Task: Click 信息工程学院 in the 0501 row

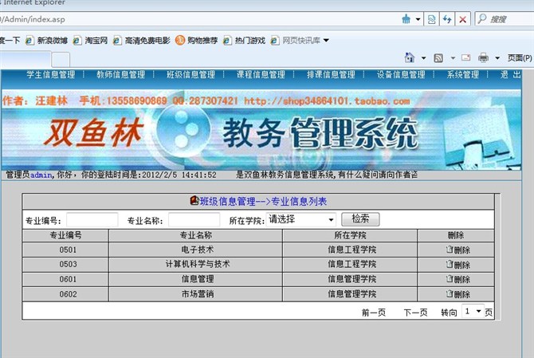Action: [351, 250]
